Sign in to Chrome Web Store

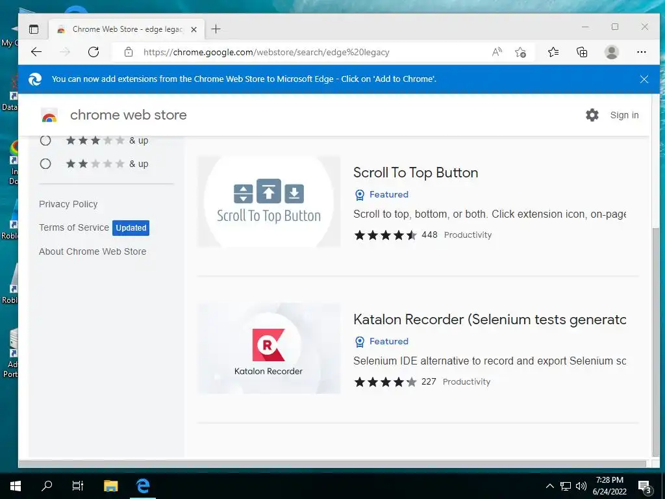coord(624,115)
